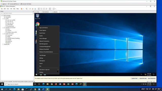Collapse the 2 NICs folder
This screenshot has width=162, height=91.
pos(3,18)
